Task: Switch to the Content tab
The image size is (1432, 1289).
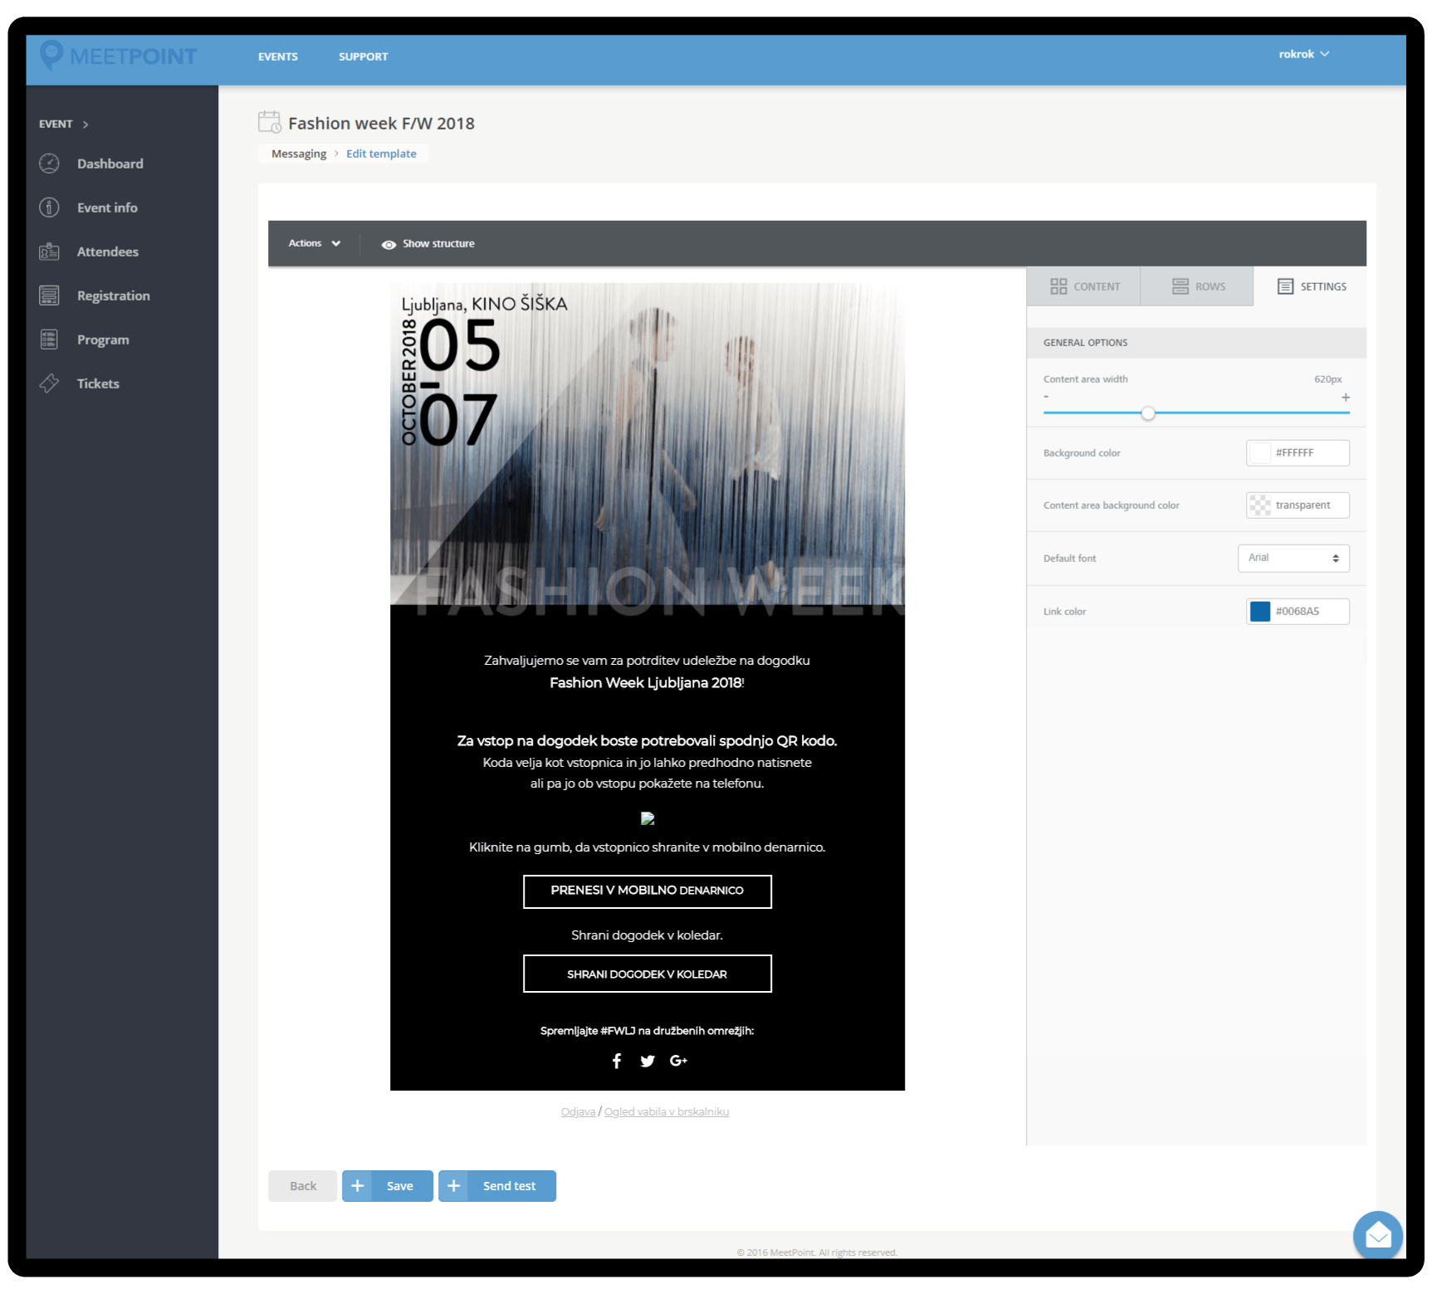Action: [1084, 286]
